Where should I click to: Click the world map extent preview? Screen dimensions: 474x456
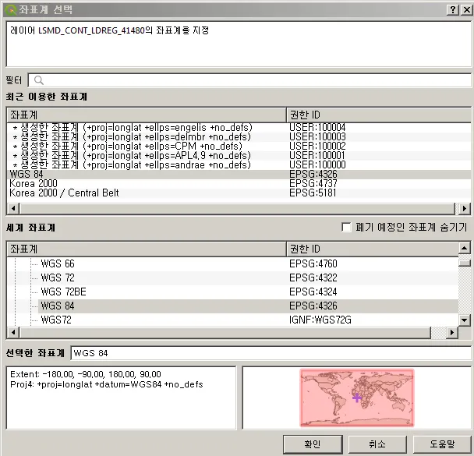(x=356, y=398)
